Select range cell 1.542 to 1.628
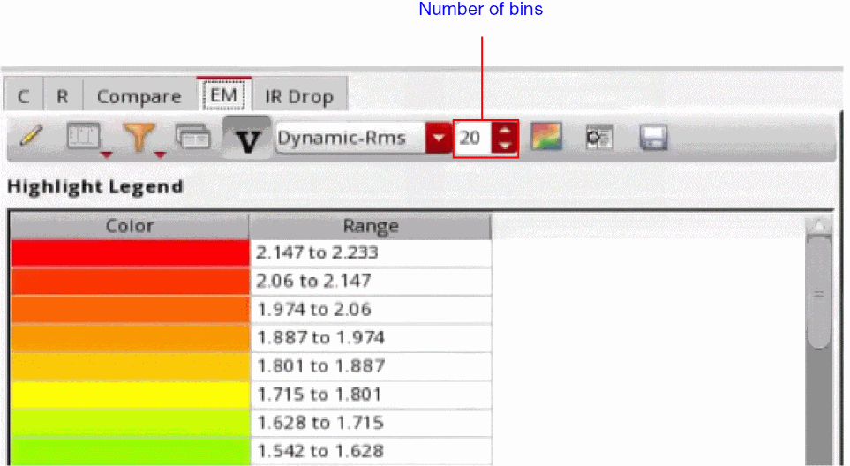This screenshot has width=850, height=466. (x=371, y=451)
